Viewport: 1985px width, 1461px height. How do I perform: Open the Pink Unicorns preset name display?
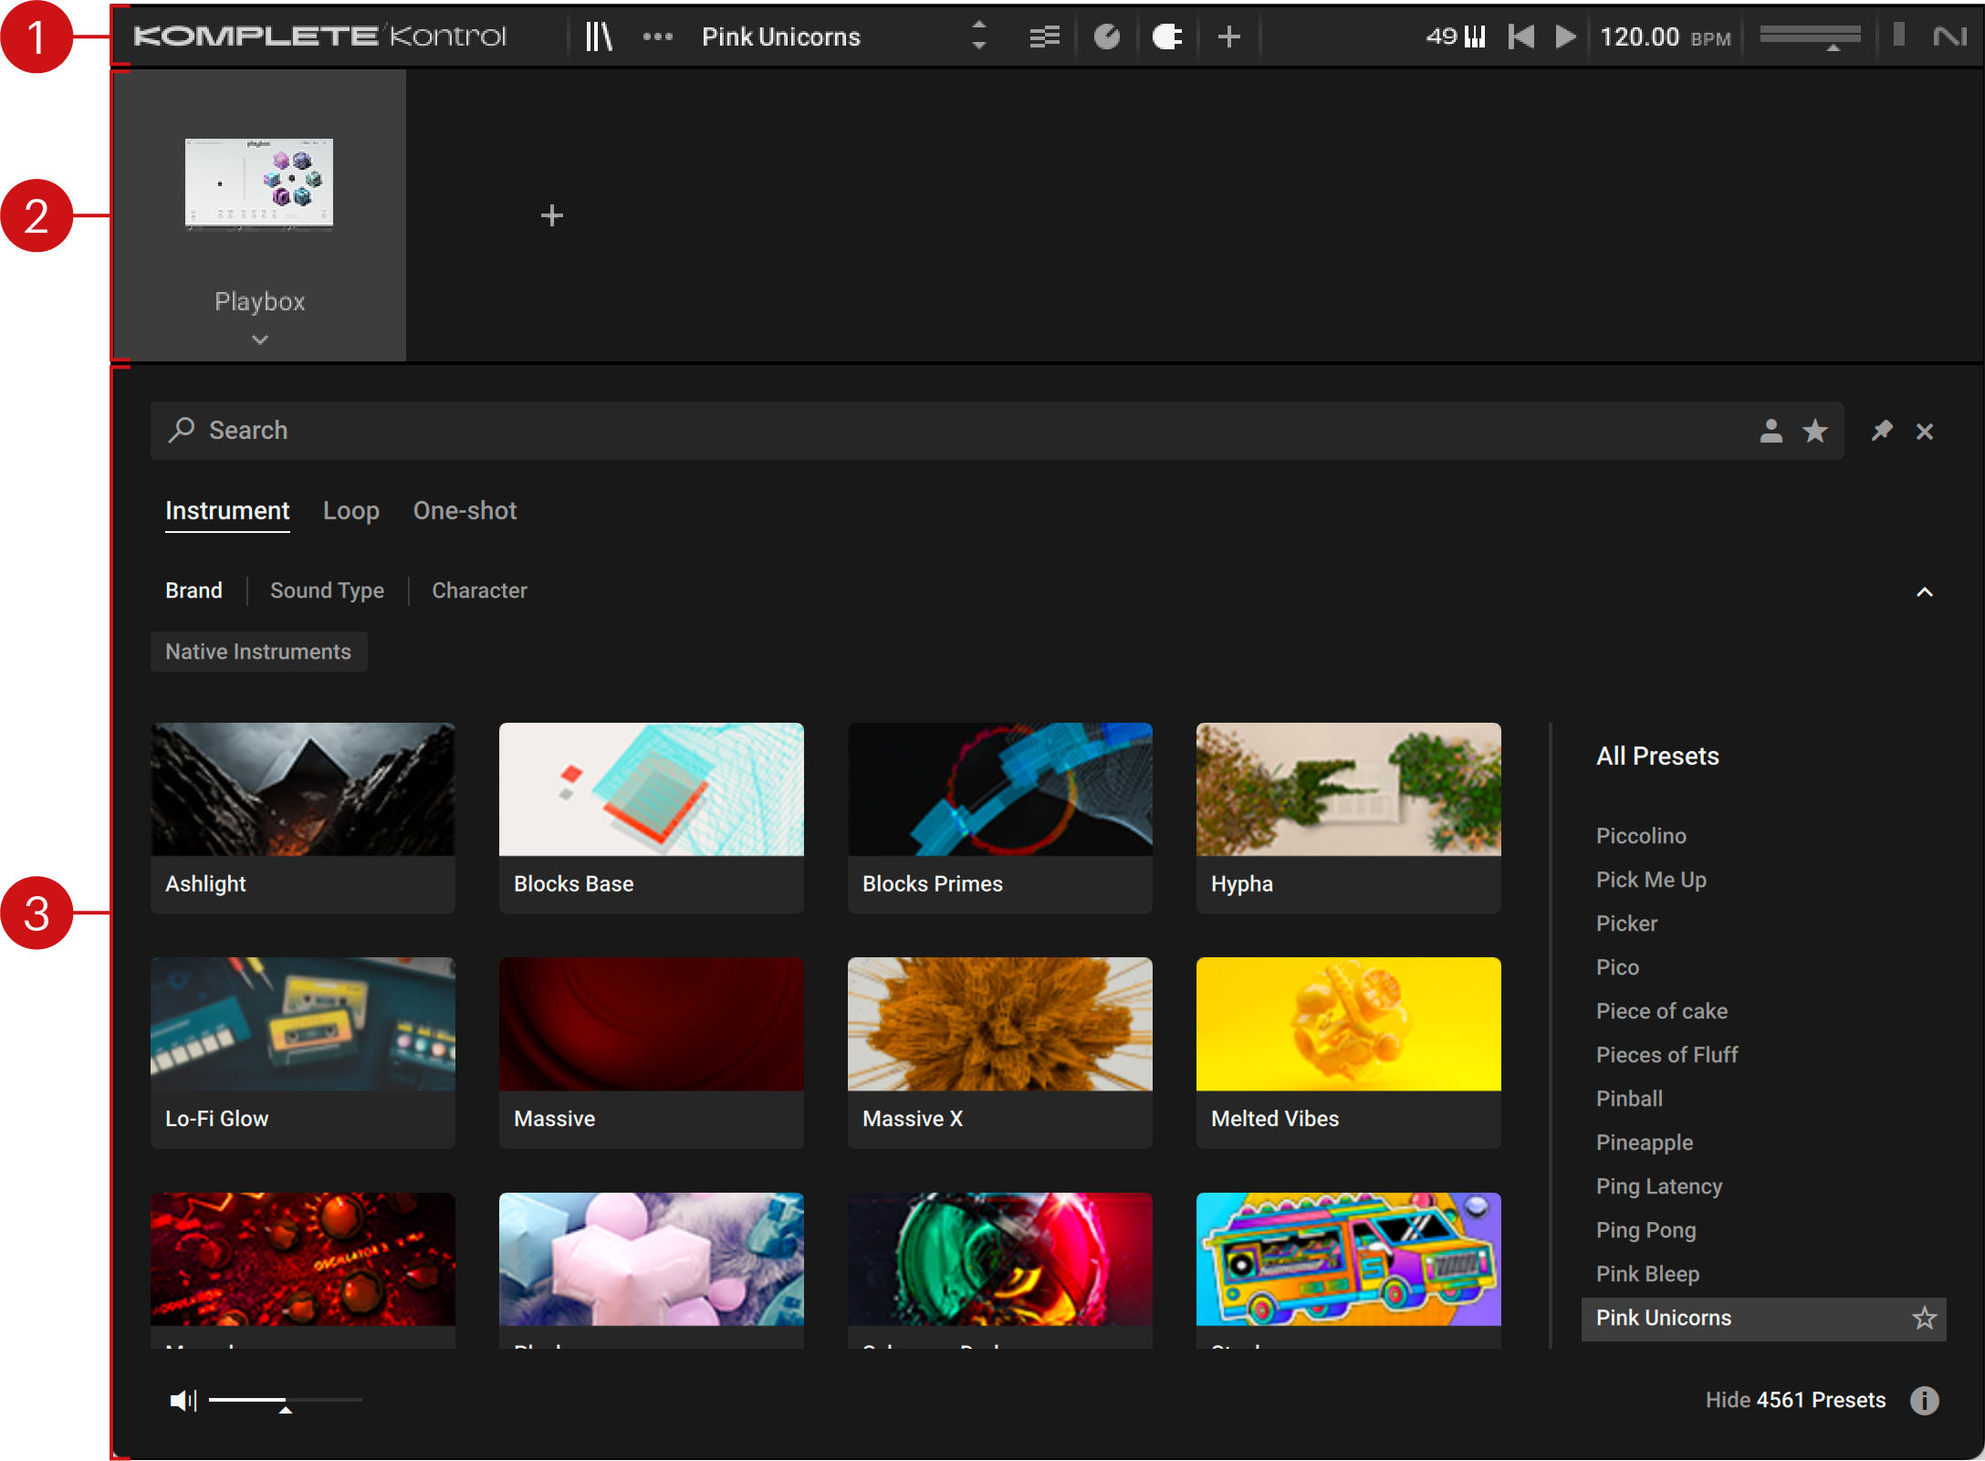click(x=781, y=37)
